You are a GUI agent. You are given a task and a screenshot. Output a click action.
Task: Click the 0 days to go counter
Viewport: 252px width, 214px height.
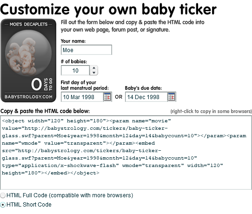[42, 84]
